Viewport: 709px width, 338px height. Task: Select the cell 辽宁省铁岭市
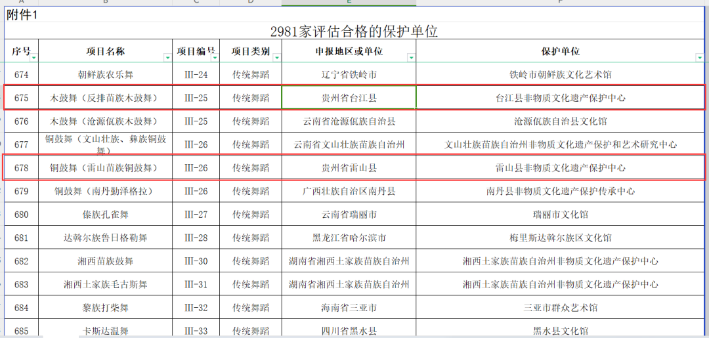pyautogui.click(x=349, y=75)
